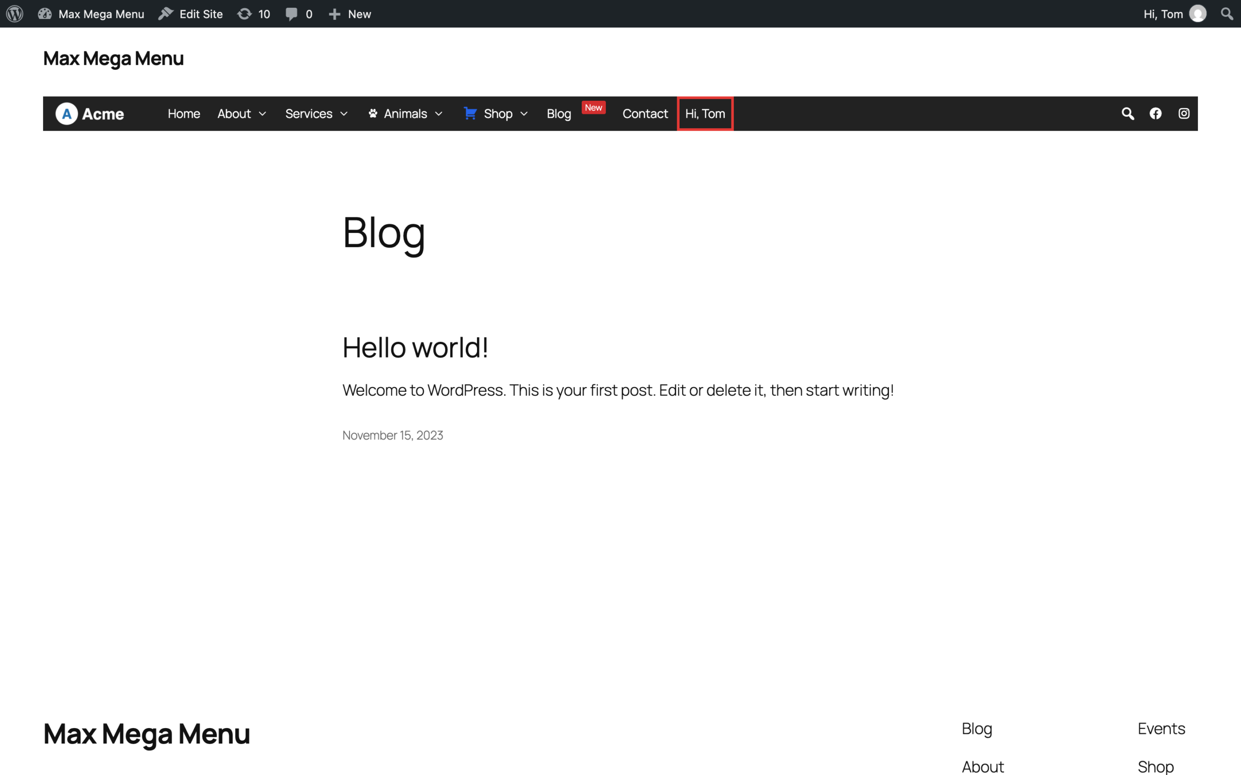Click the admin bar search magnifier icon
The width and height of the screenshot is (1241, 775).
(1227, 14)
